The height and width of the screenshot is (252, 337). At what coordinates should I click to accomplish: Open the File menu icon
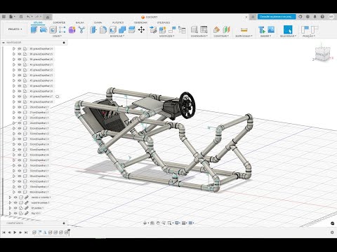pyautogui.click(x=11, y=17)
